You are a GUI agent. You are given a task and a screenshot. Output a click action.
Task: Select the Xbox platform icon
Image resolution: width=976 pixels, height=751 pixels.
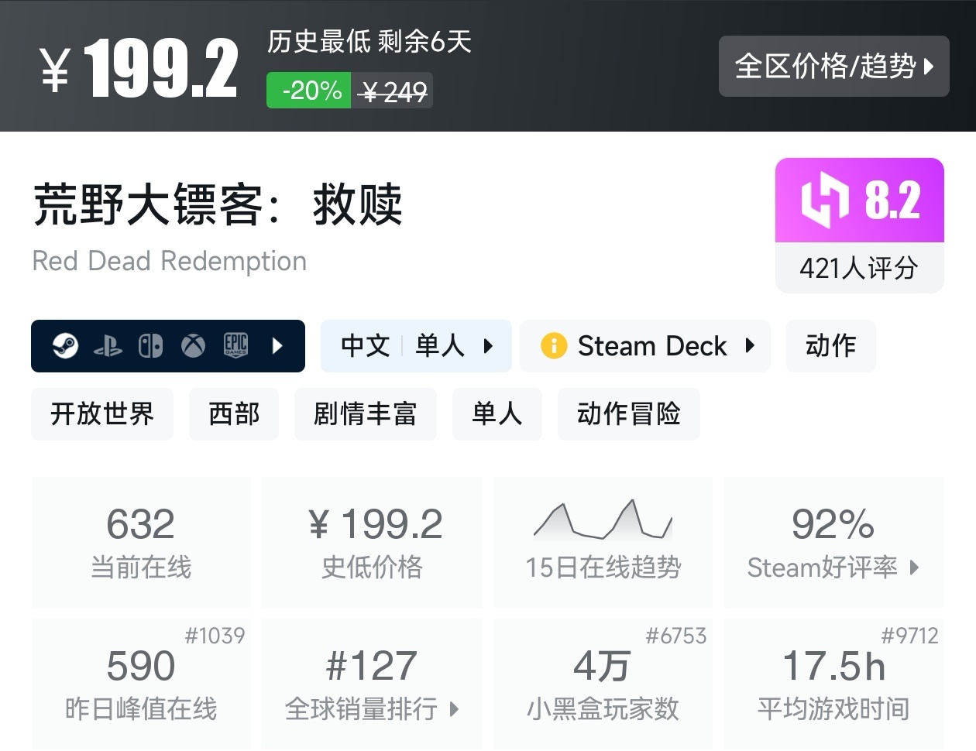194,346
